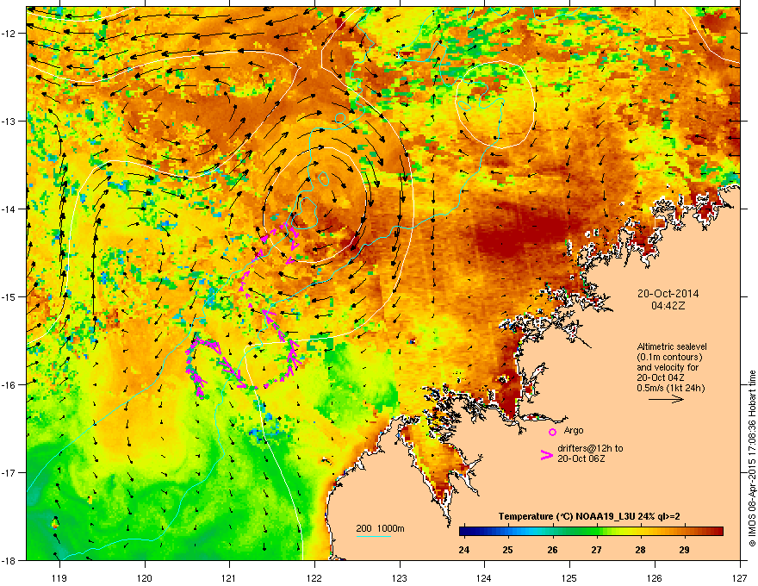Click the latitude axis label -16
758x586 pixels.
(9, 385)
